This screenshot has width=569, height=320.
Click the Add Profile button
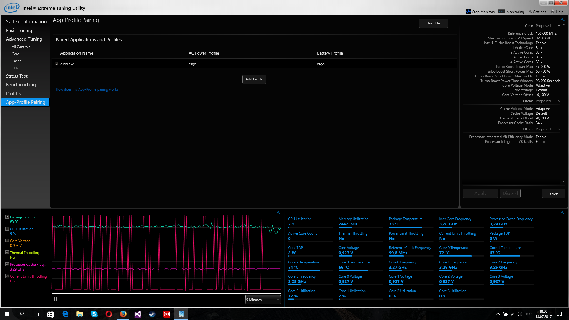[x=254, y=79]
